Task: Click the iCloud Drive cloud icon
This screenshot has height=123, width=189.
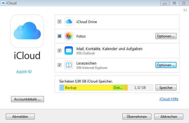Action: click(69, 22)
